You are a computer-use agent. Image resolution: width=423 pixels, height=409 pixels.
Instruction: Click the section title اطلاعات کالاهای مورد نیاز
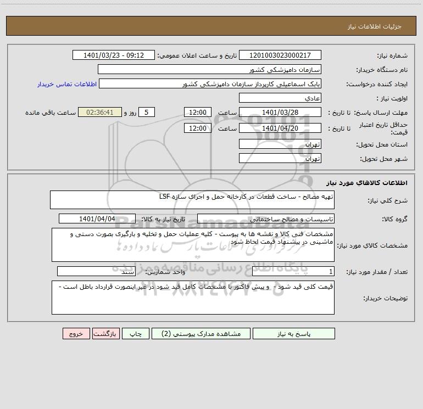click(367, 183)
